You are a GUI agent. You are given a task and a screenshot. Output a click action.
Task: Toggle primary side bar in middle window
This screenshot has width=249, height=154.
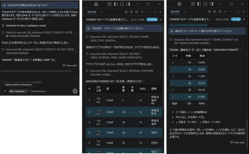tap(116, 4)
